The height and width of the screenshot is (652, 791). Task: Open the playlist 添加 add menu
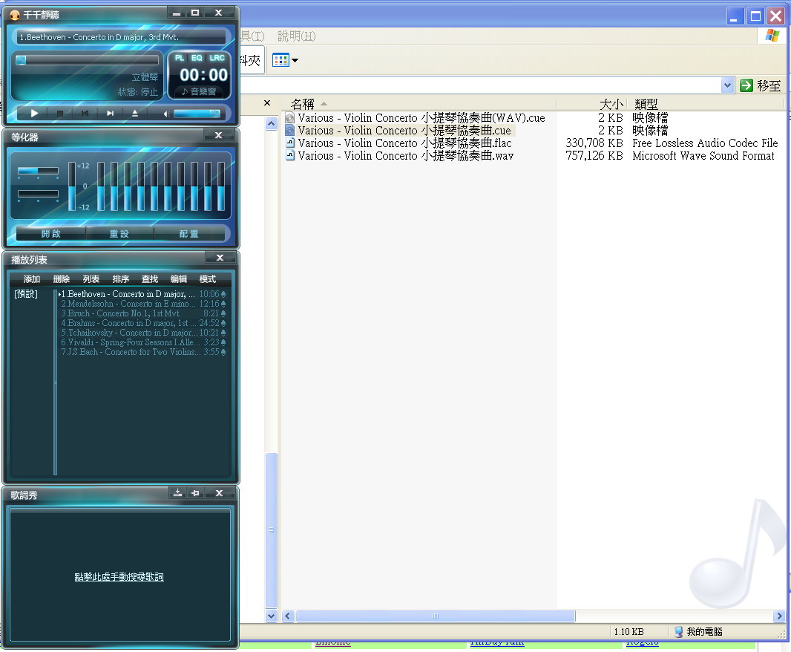[31, 279]
